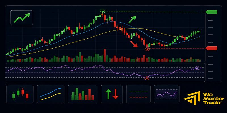Open the purple RSI oscillator tile
The image size is (227, 113).
(x=167, y=94)
